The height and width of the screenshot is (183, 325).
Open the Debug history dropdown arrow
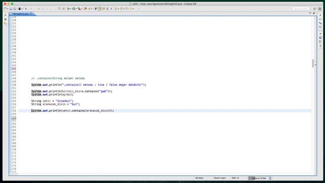tap(71, 9)
